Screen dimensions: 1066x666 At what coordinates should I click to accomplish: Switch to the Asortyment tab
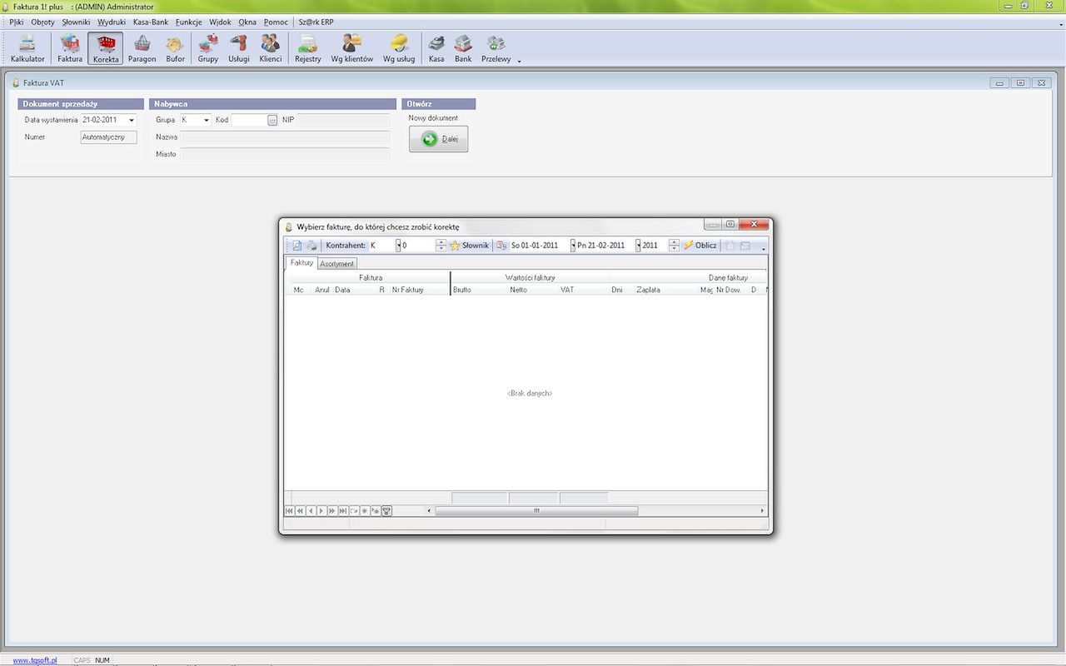(337, 264)
